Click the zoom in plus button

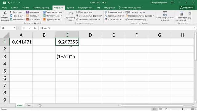[x=188, y=109]
